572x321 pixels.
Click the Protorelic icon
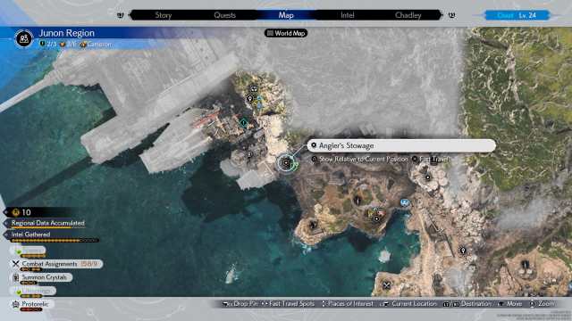tap(15, 304)
